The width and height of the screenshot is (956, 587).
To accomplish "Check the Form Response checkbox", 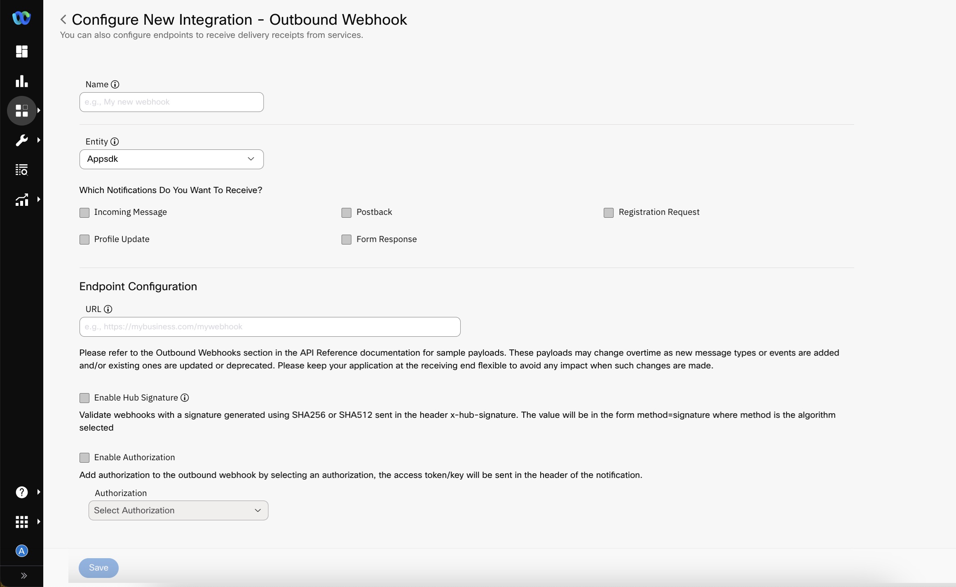I will 347,240.
